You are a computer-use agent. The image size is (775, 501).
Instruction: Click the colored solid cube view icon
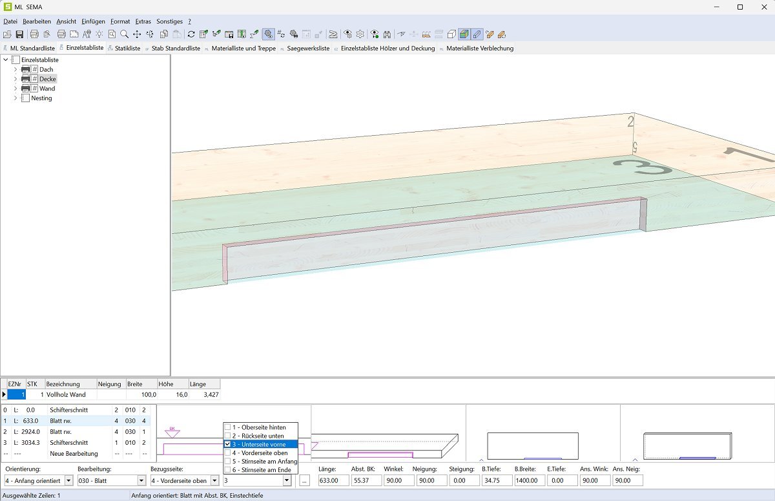pos(464,34)
